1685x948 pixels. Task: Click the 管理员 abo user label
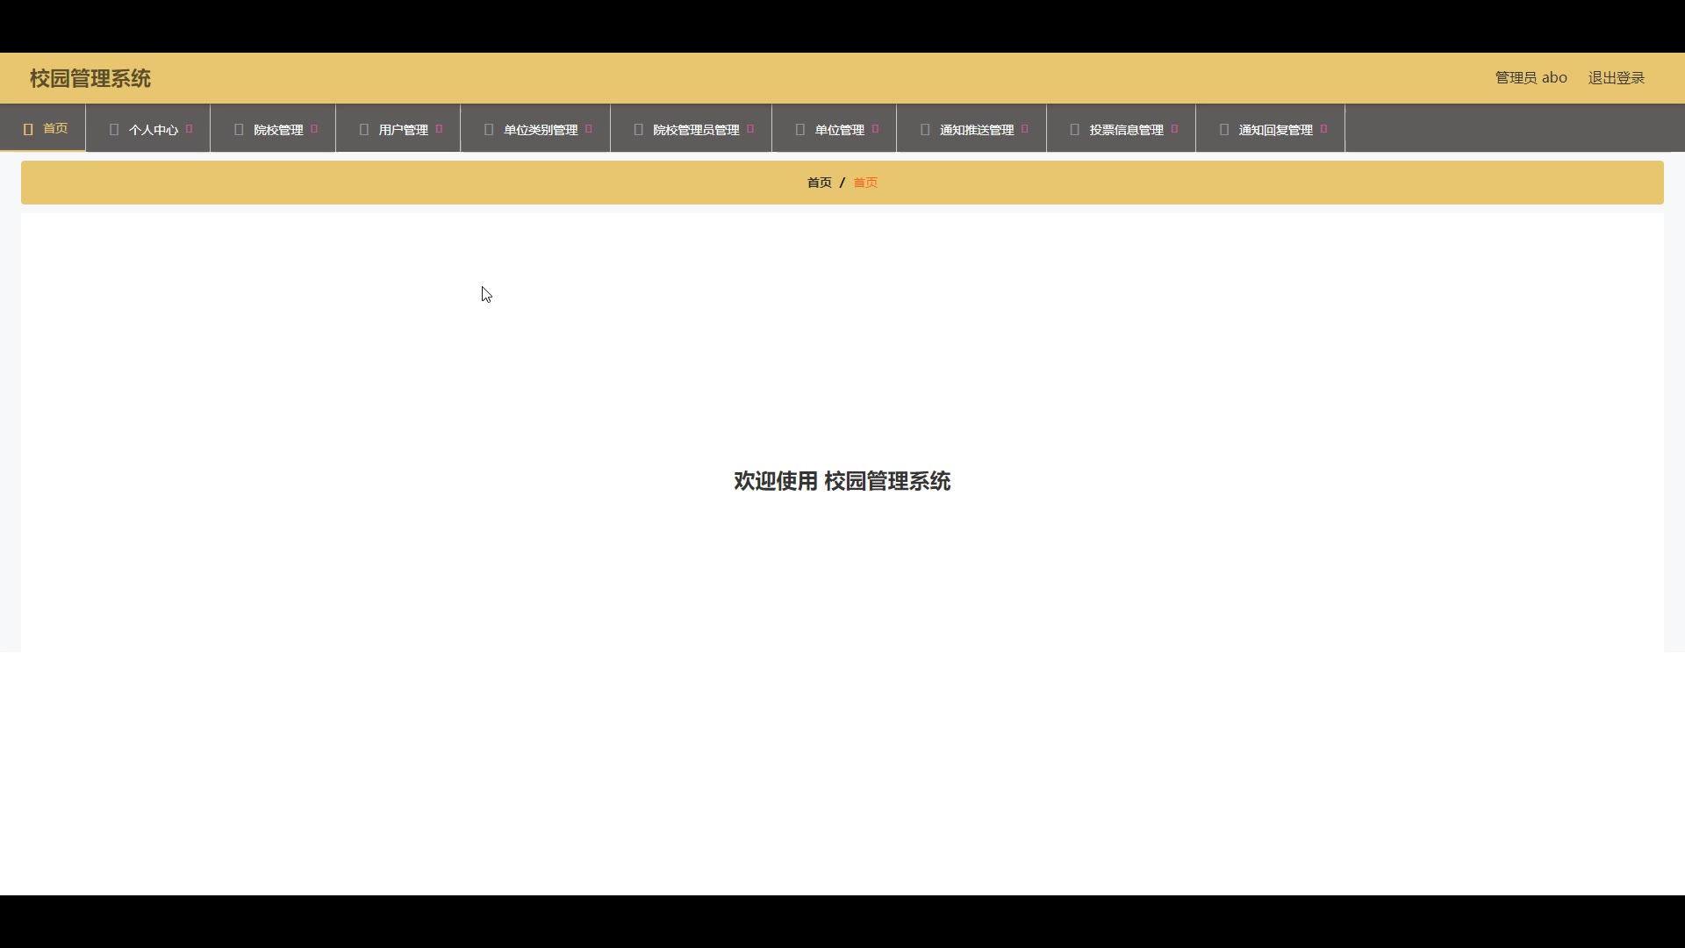[1531, 78]
